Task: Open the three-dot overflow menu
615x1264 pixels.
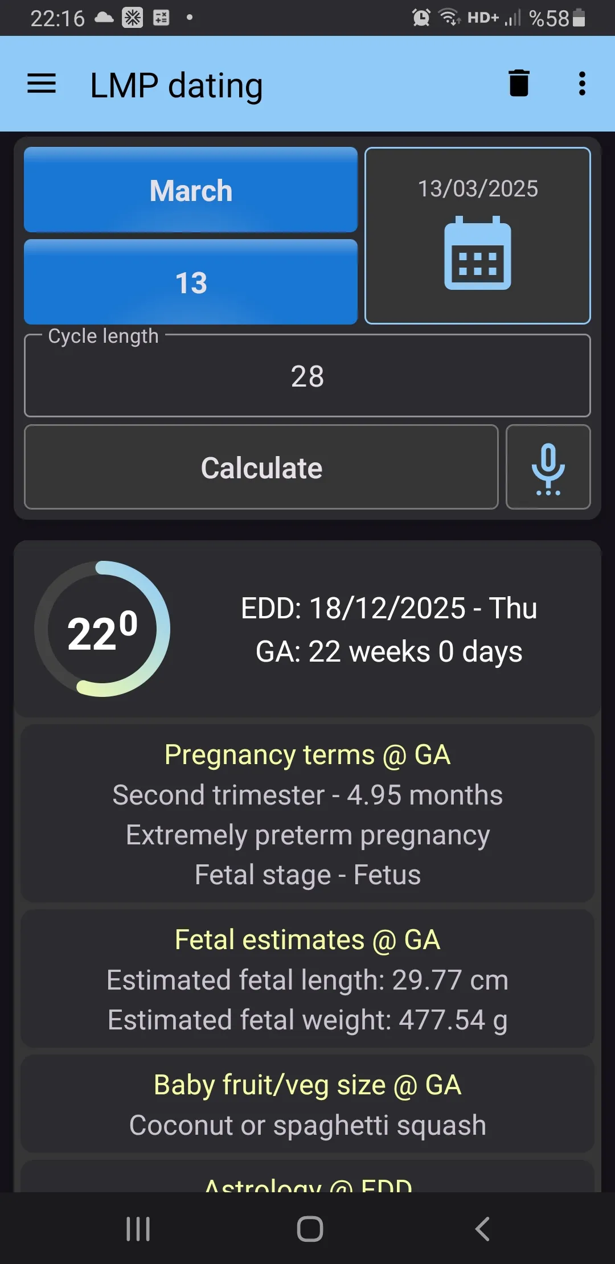Action: (581, 84)
